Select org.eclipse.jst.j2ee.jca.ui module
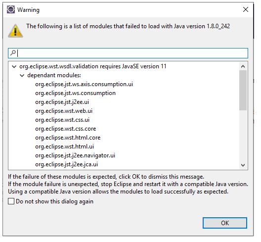This screenshot has height=242, width=261. pyautogui.click(x=66, y=164)
